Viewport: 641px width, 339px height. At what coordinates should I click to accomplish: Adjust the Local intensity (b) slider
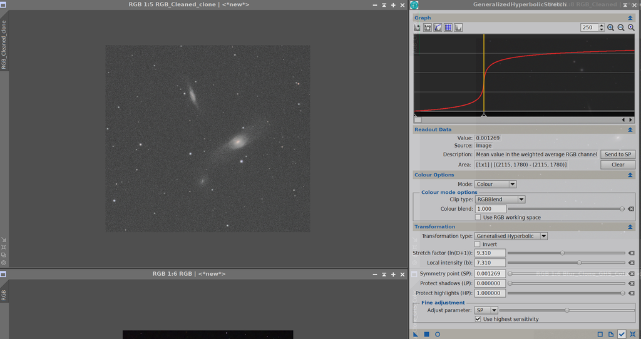click(566, 263)
